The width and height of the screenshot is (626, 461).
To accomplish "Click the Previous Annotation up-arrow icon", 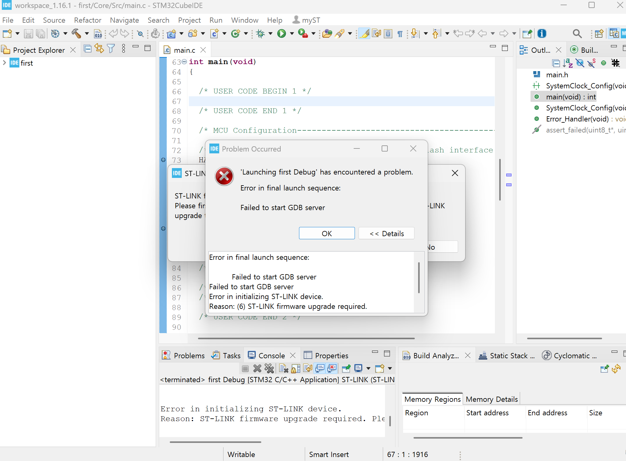I will [436, 33].
